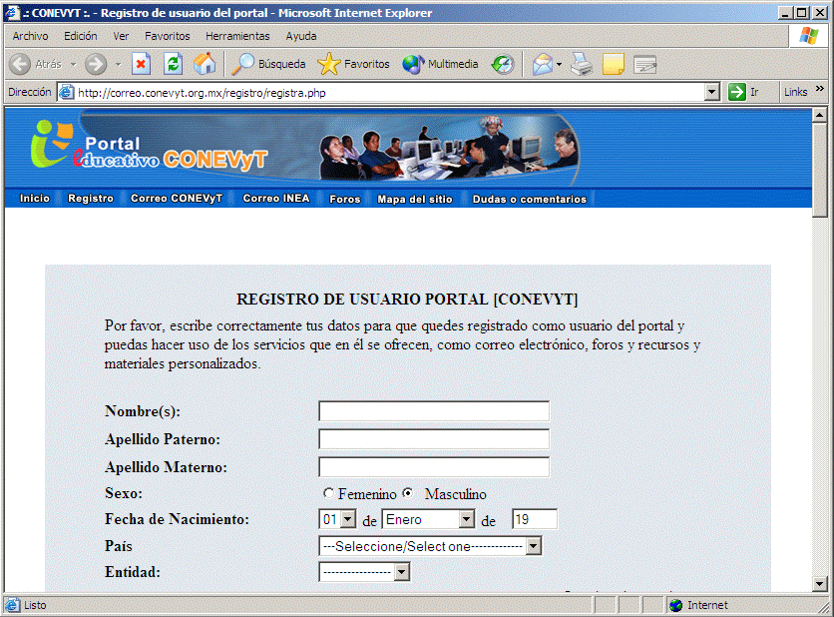The image size is (834, 617).
Task: Focus the Apellido Paterno field
Action: pos(434,439)
